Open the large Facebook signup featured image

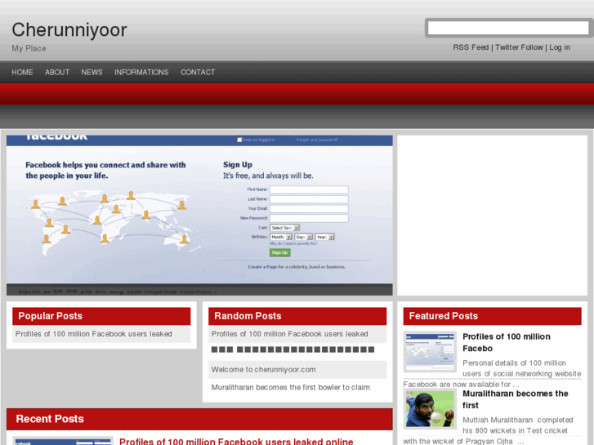pos(199,215)
